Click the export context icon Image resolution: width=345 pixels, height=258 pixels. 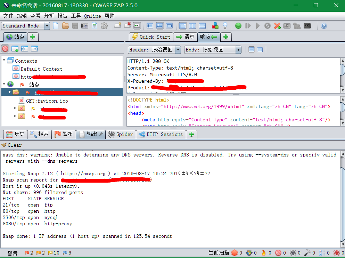click(34, 49)
